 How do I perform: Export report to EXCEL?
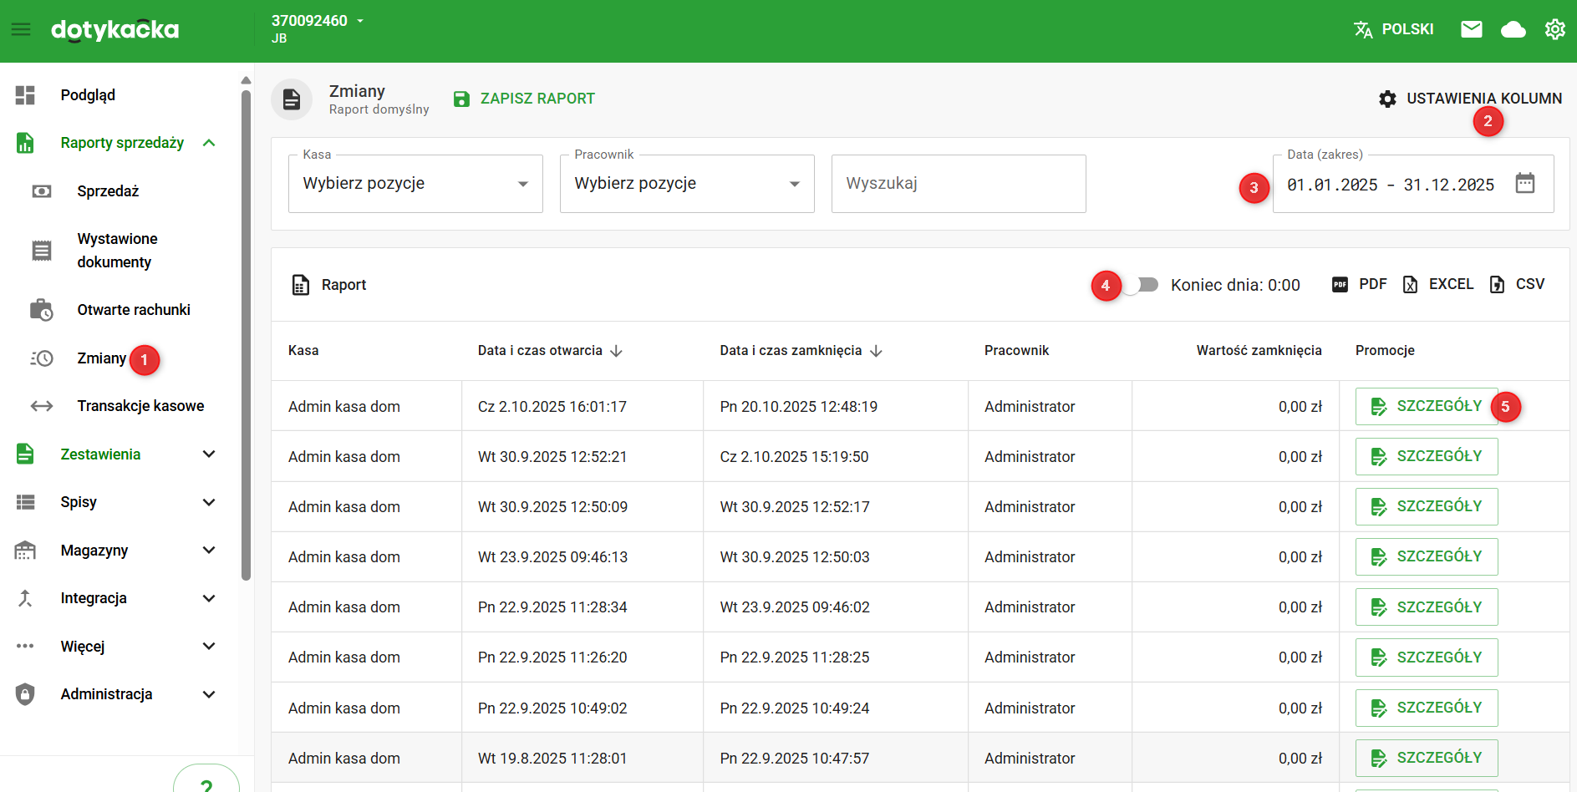coord(1438,285)
